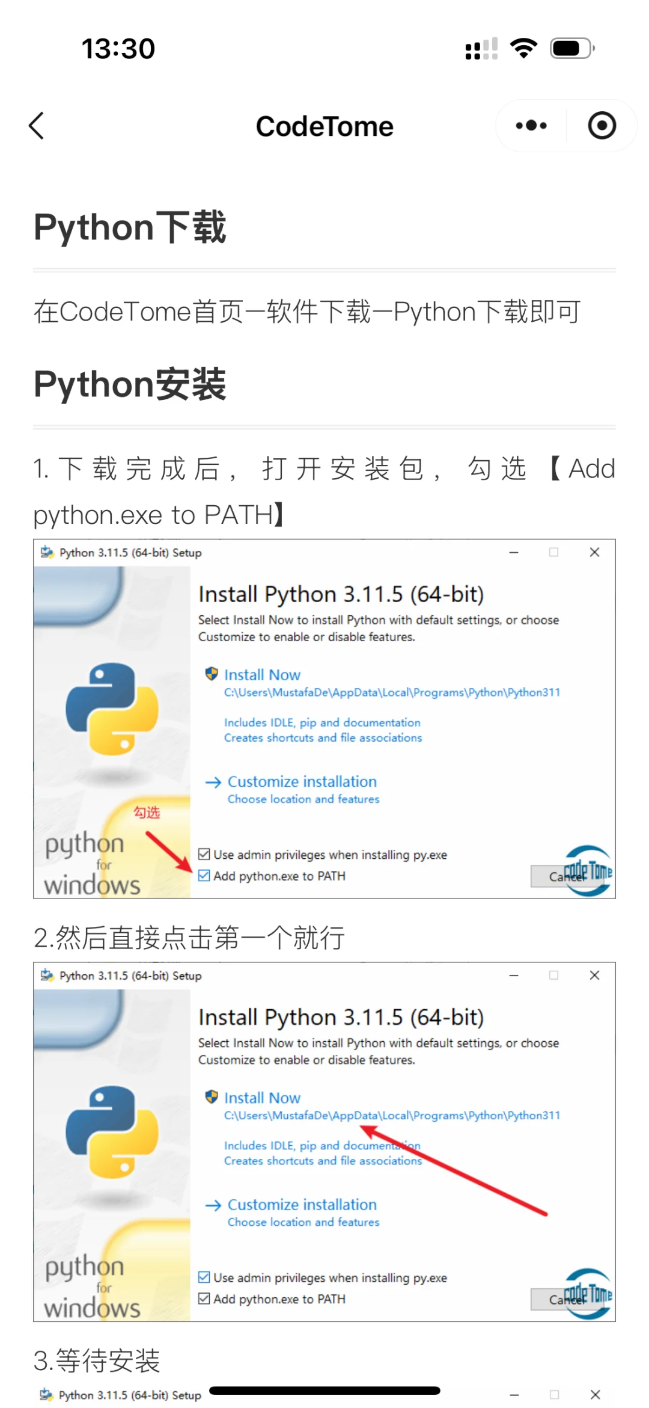This screenshot has width=649, height=1408.
Task: Minimize the second Python Setup window
Action: (x=514, y=975)
